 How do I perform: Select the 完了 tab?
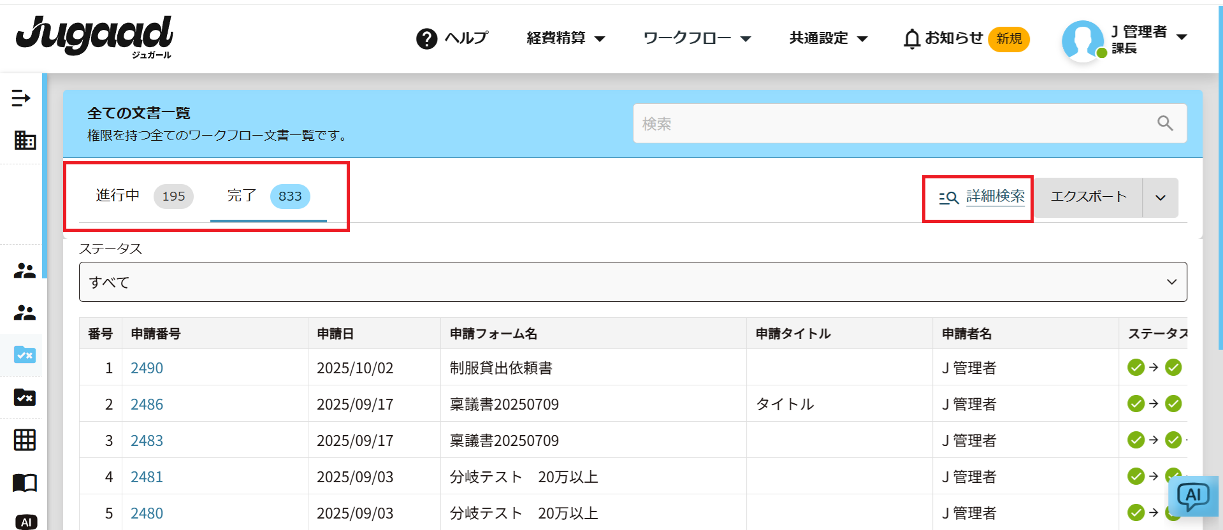(268, 196)
